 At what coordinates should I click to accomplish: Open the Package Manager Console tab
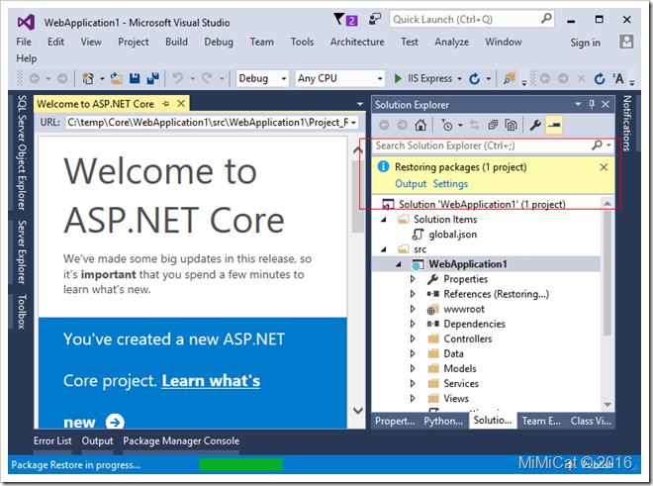pos(181,441)
